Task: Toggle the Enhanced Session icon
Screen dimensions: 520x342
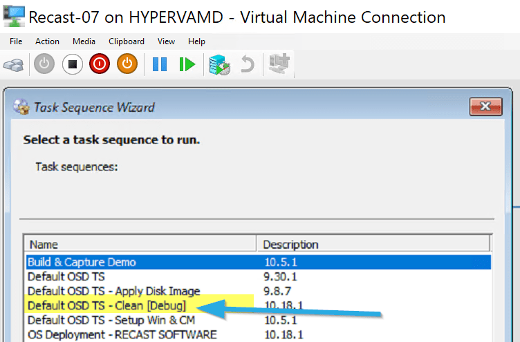Action: tap(280, 65)
